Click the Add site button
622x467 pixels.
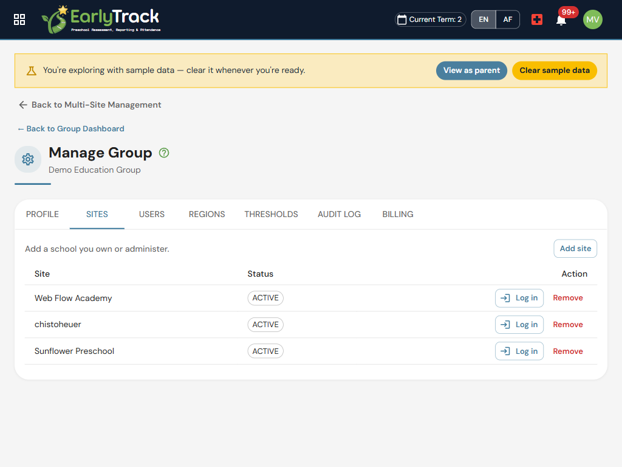click(x=575, y=249)
